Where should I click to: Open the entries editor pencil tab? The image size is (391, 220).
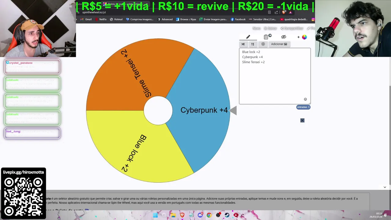click(x=248, y=37)
